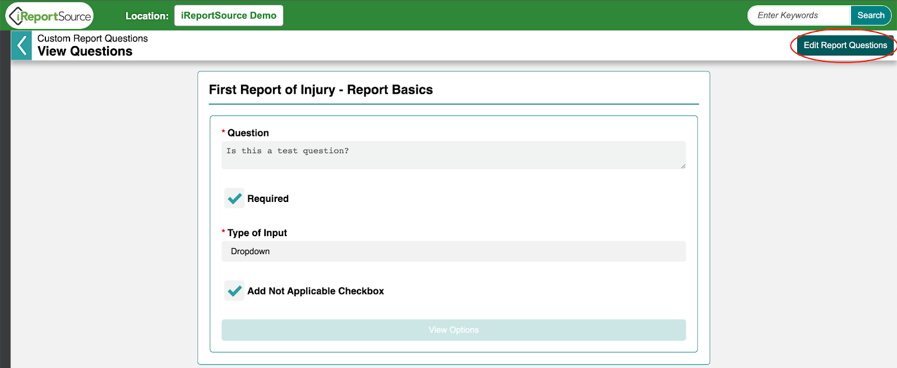Open Edit Report Questions
Image resolution: width=897 pixels, height=368 pixels.
click(x=845, y=45)
